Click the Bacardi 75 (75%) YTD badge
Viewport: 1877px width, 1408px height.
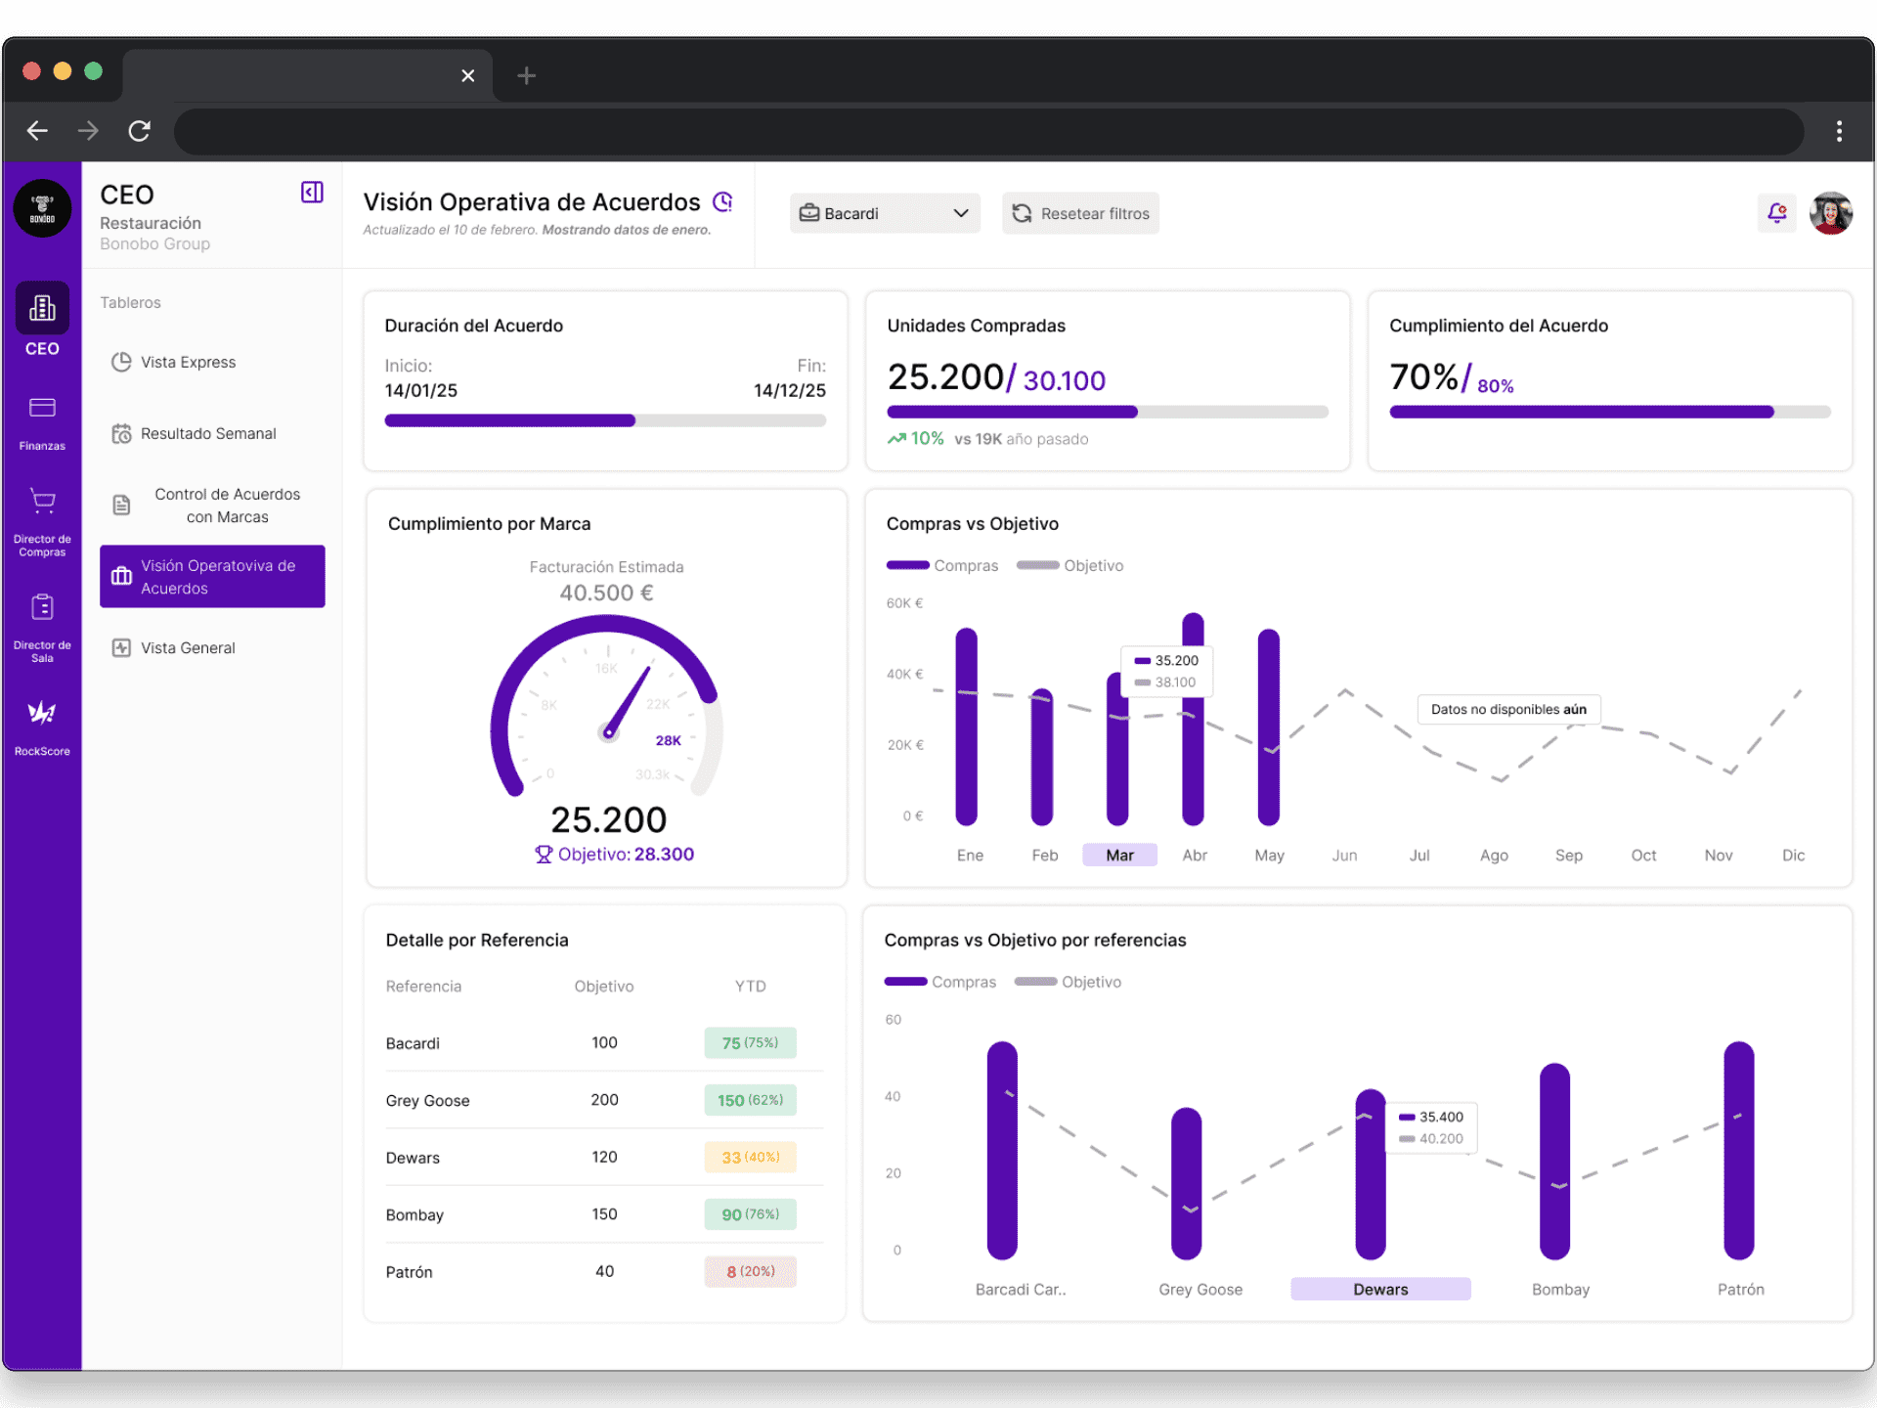click(750, 1042)
